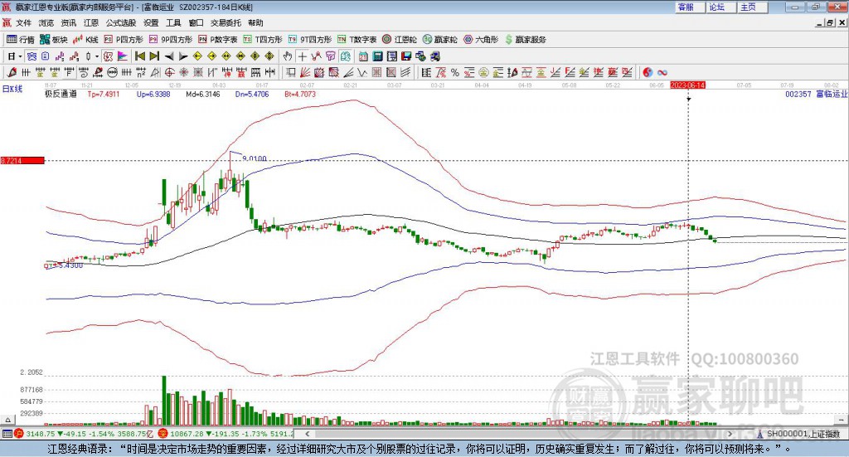This screenshot has width=849, height=457.
Task: Click the SH000001 上证指数 status entry
Action: click(798, 434)
